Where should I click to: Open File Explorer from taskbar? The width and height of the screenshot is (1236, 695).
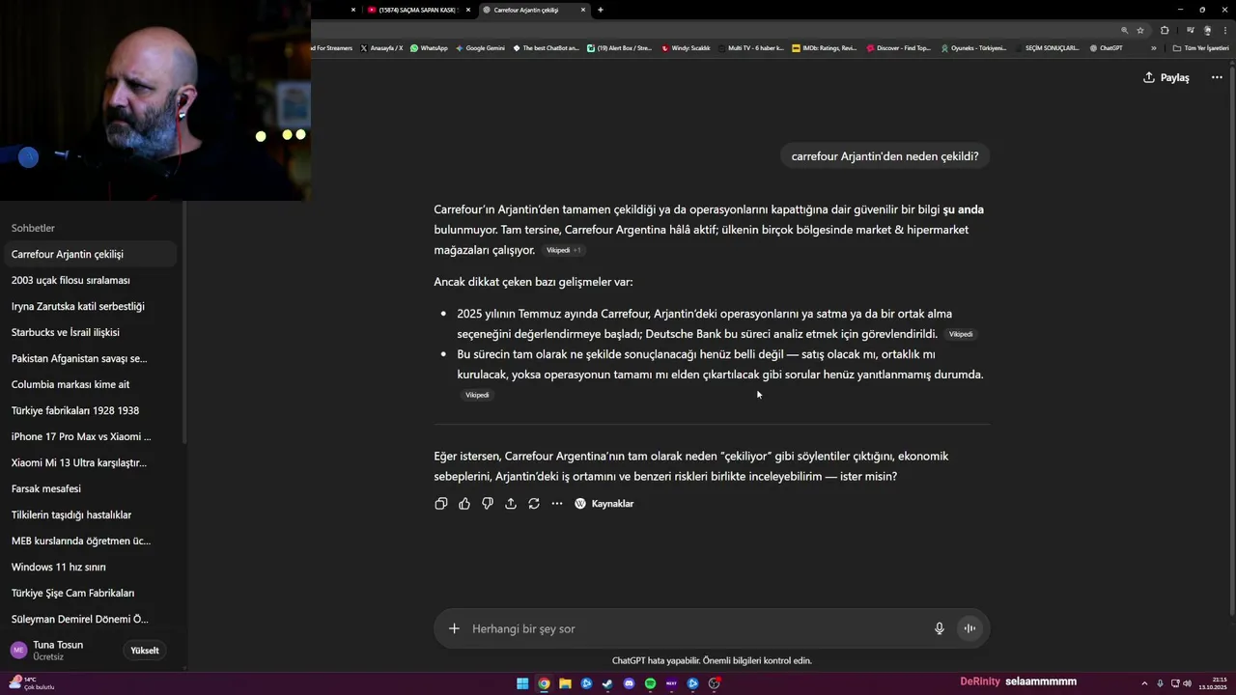[565, 683]
